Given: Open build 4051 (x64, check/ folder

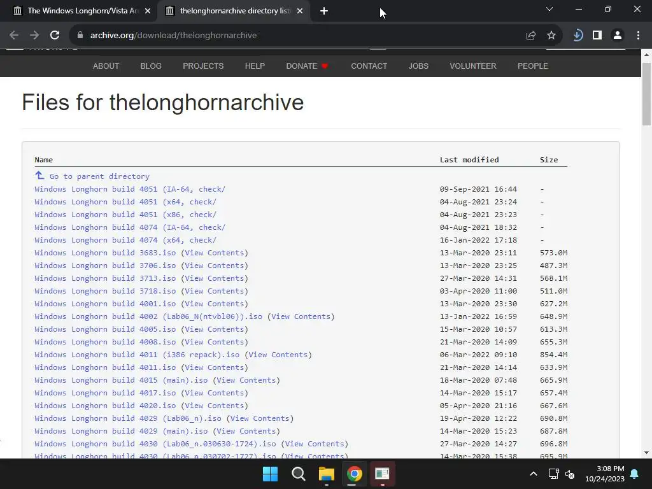Looking at the screenshot, I should pyautogui.click(x=125, y=202).
